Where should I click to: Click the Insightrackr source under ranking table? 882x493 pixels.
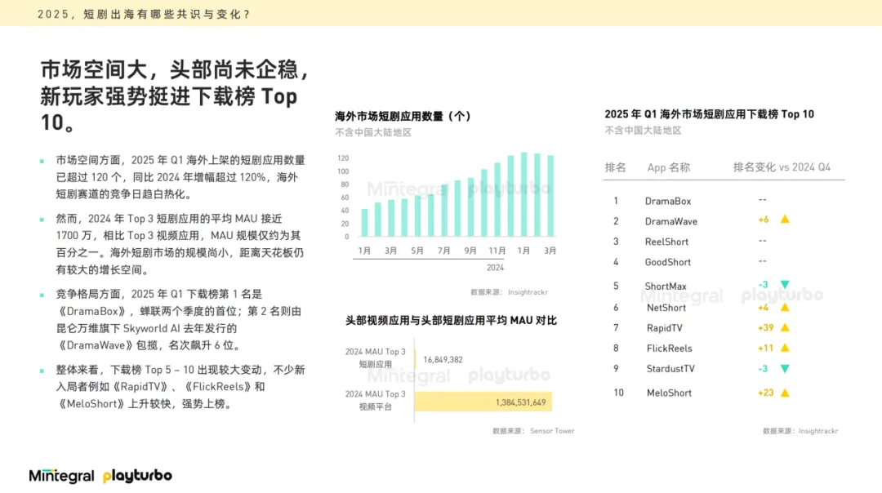tap(800, 431)
